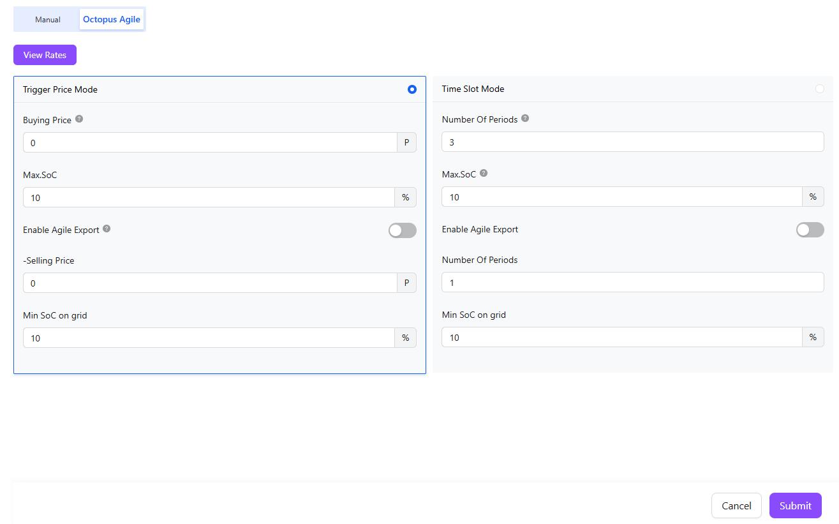Click help icon beside Time Slot Max.SoC

[x=484, y=174]
